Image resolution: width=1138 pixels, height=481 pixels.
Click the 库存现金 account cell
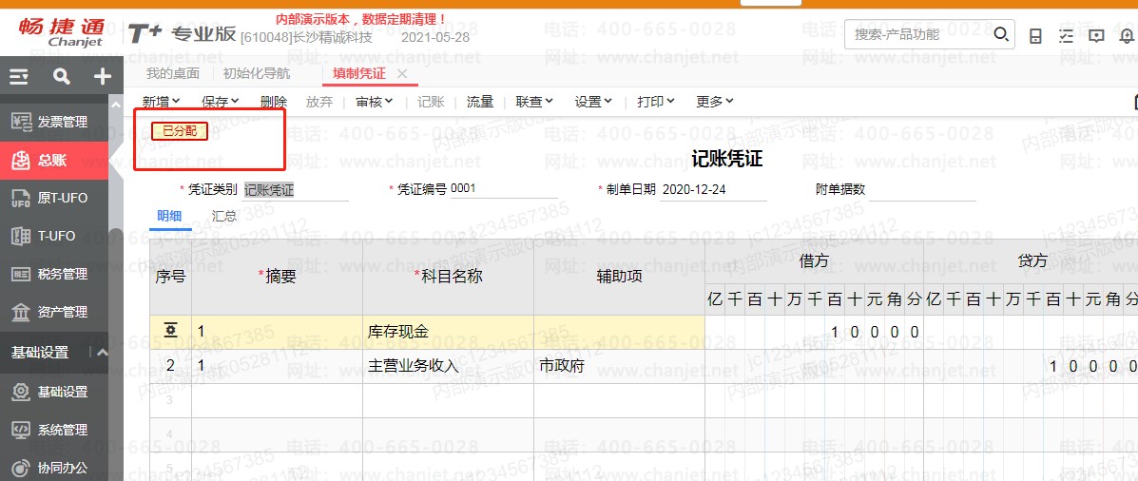[449, 333]
